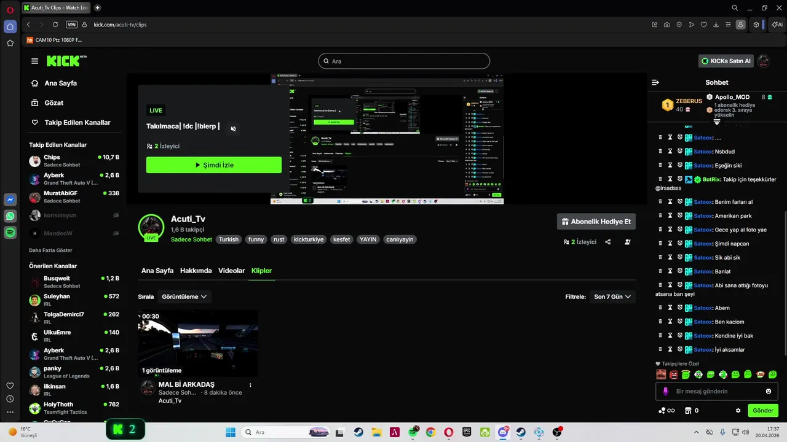
Task: Unmute the stream preview volume icon
Action: tap(233, 128)
